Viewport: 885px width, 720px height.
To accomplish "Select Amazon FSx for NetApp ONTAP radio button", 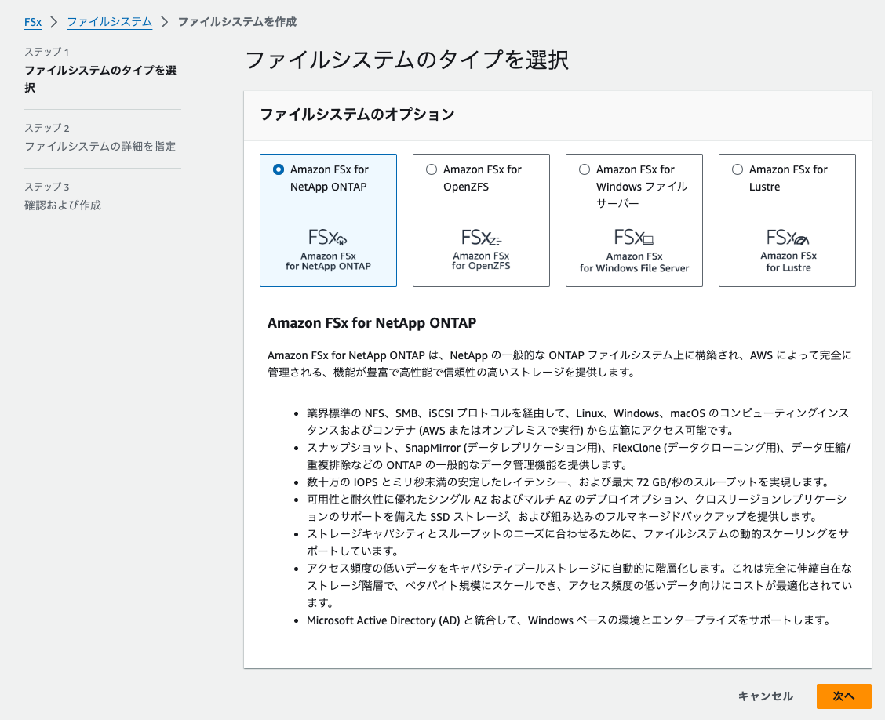I will (x=279, y=169).
